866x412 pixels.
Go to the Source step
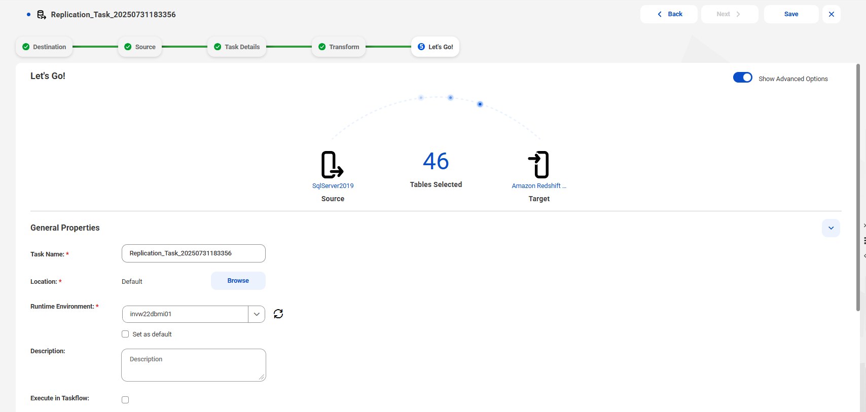coord(140,47)
